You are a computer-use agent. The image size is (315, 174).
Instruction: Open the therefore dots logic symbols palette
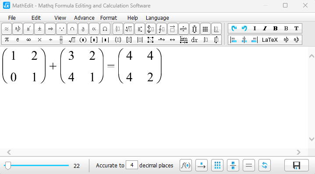(x=61, y=29)
